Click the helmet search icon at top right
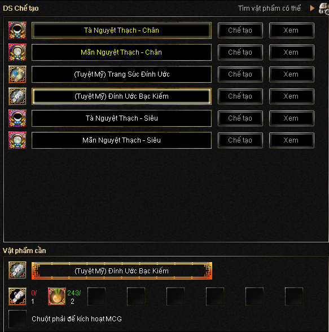This screenshot has width=329, height=332. (x=324, y=8)
